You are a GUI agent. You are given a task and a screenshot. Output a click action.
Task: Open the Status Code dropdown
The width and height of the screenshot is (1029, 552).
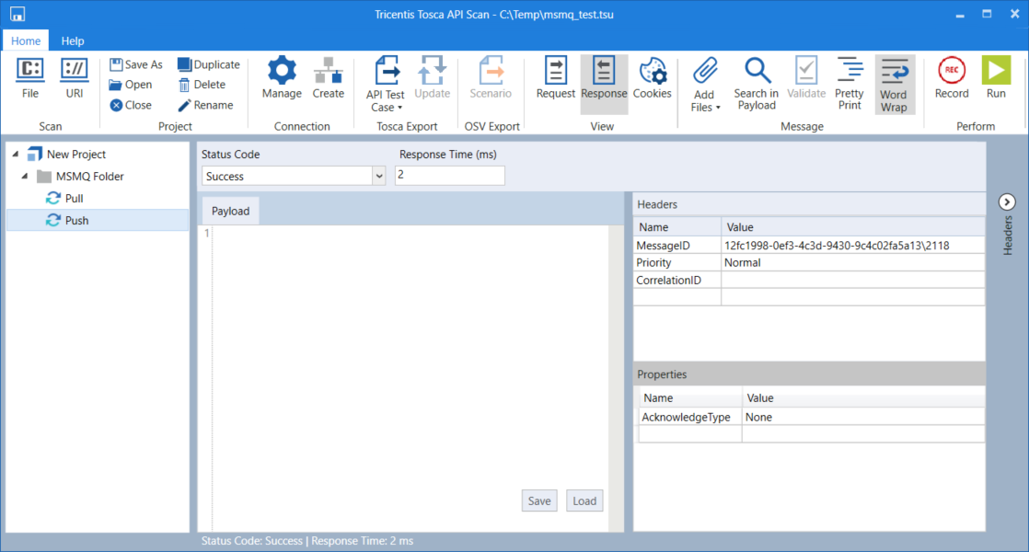point(378,176)
